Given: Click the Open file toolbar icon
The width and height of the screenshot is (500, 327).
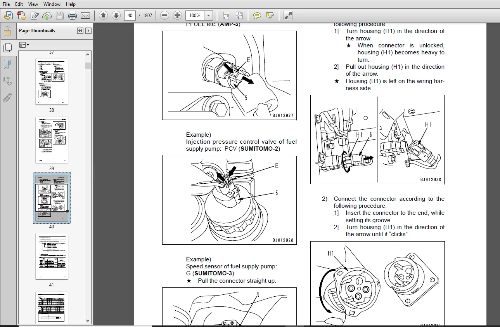Looking at the screenshot, I should click(8, 16).
